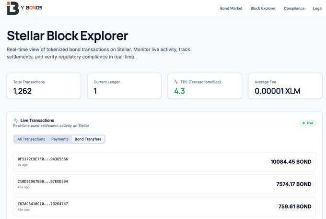Click the 4.3 TPS value
Screen dimensions: 326x219
179,91
